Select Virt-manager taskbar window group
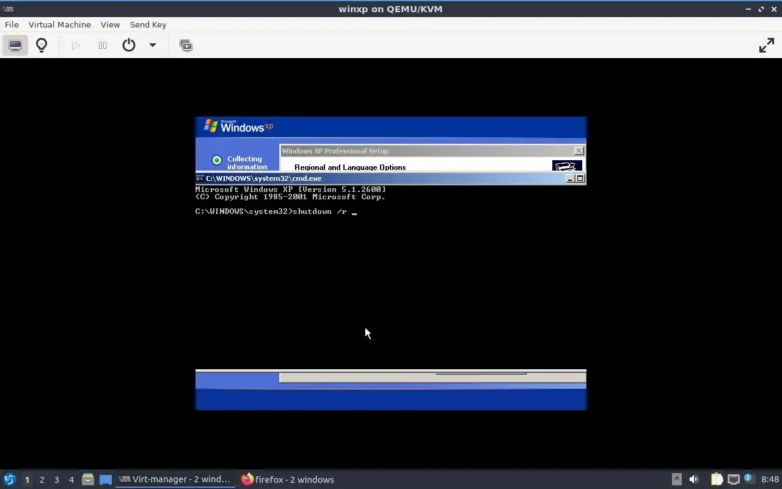 click(175, 479)
